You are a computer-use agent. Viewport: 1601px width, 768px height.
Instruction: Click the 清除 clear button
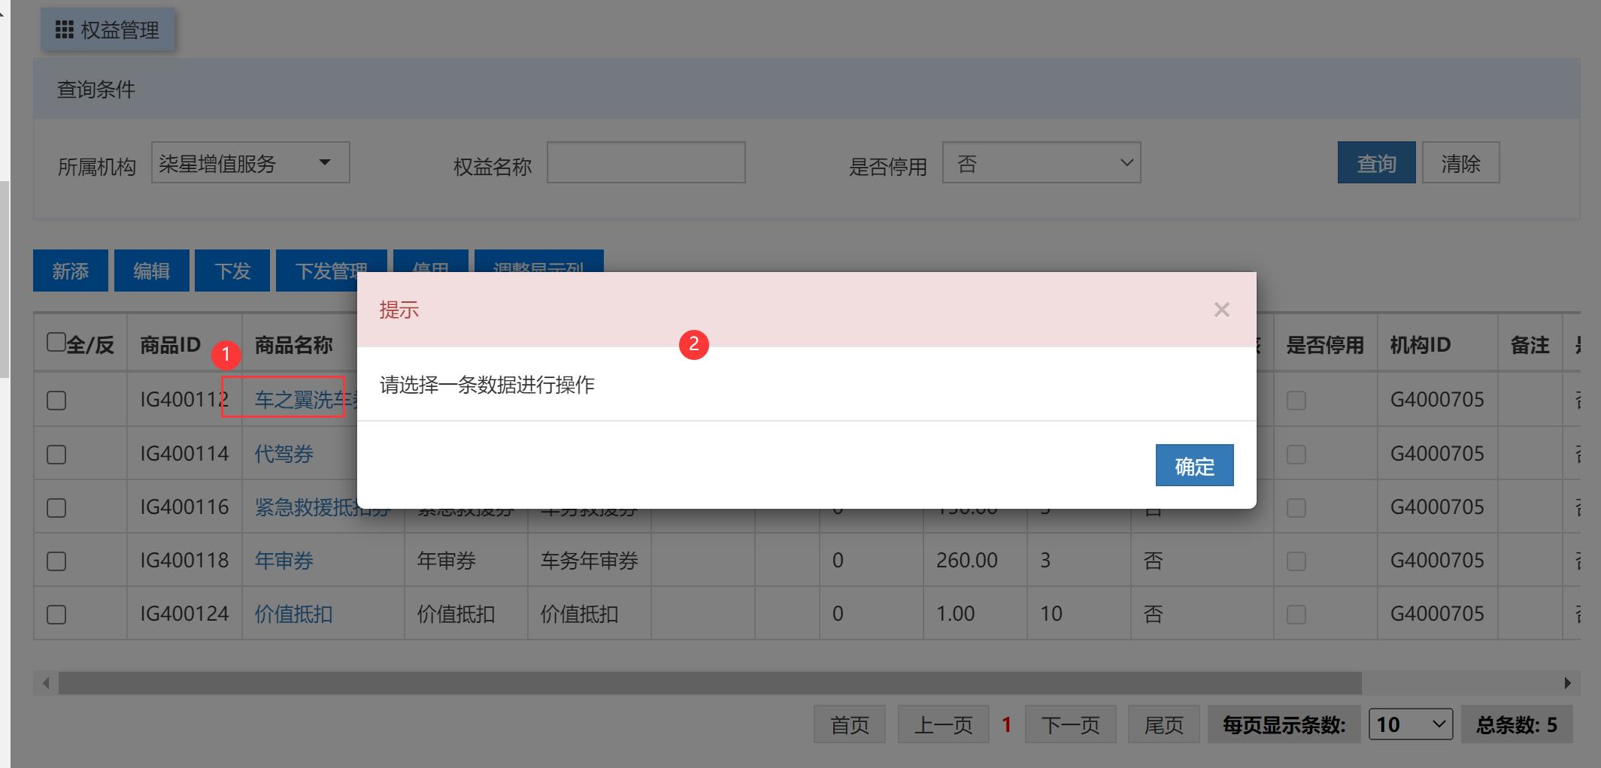(1460, 162)
